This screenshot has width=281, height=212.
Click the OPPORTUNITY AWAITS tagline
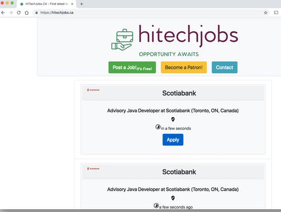(169, 54)
